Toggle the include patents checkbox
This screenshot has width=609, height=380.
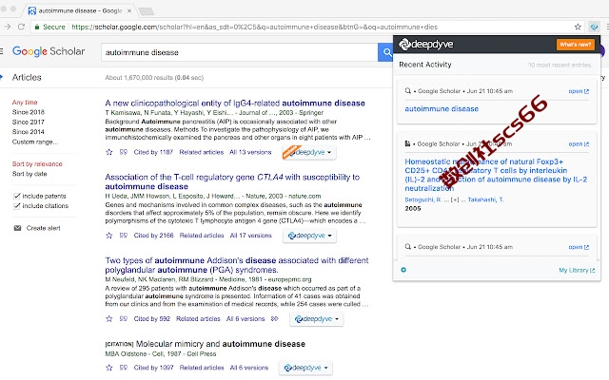pos(17,196)
